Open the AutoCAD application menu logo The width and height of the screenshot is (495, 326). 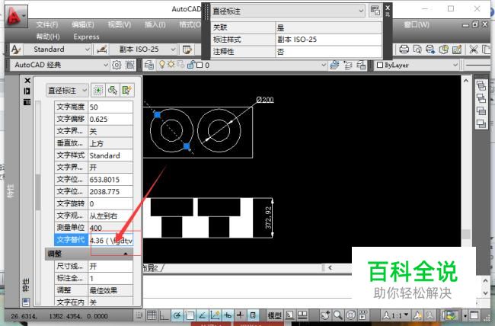pyautogui.click(x=15, y=16)
